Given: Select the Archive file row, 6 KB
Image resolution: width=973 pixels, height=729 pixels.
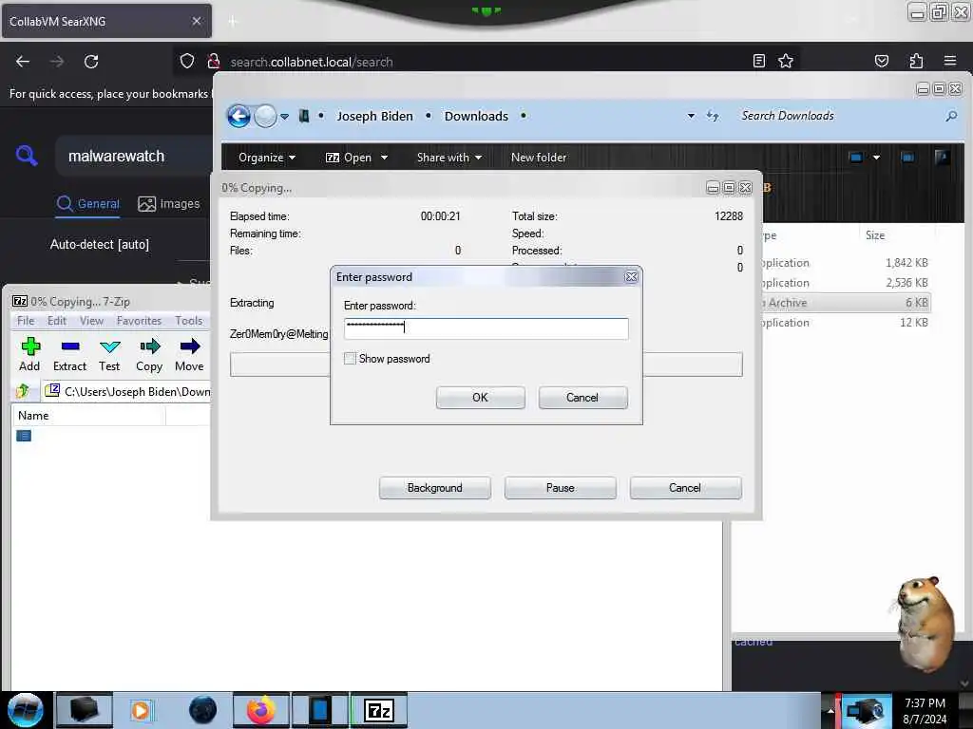Looking at the screenshot, I should (x=845, y=303).
